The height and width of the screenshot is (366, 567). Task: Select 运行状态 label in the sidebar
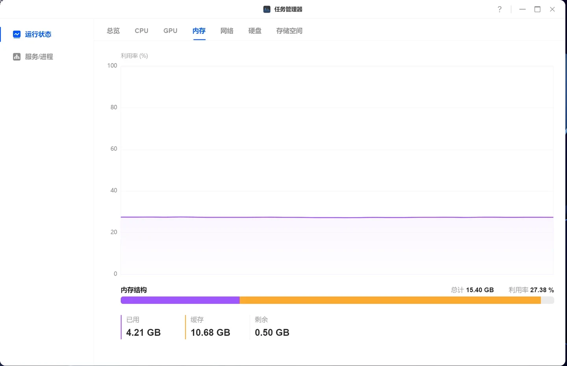coord(38,34)
